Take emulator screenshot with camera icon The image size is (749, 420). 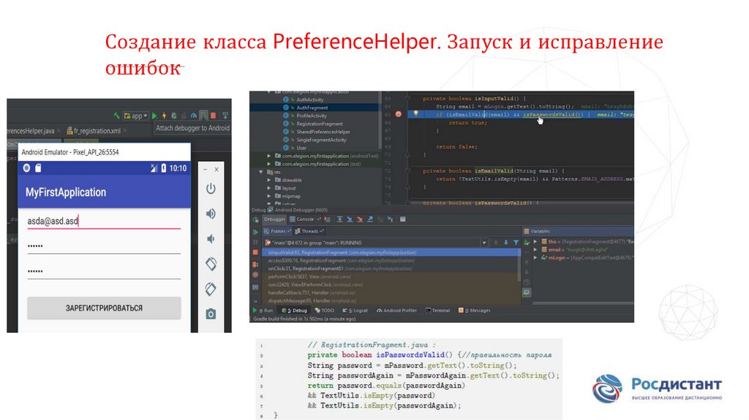click(x=211, y=314)
